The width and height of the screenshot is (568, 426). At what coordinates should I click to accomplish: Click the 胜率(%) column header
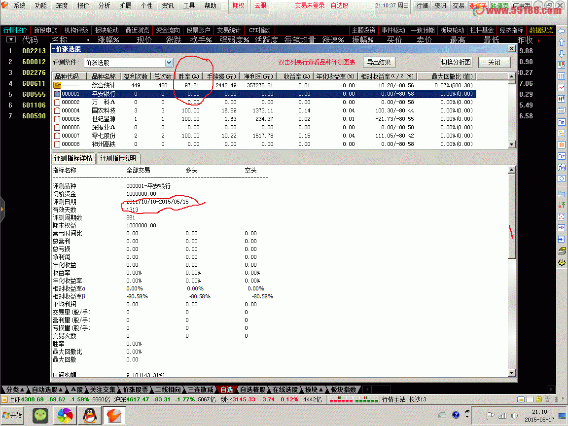click(189, 76)
